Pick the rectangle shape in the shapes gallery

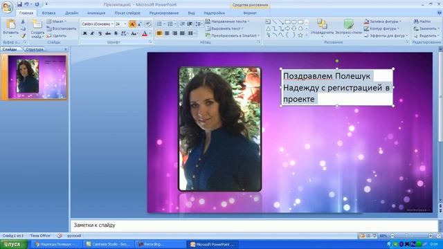click(x=288, y=21)
